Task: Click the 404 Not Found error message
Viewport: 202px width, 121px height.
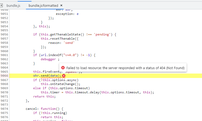Action: coord(125,68)
